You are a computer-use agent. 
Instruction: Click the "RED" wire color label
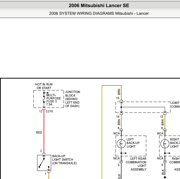39,133
